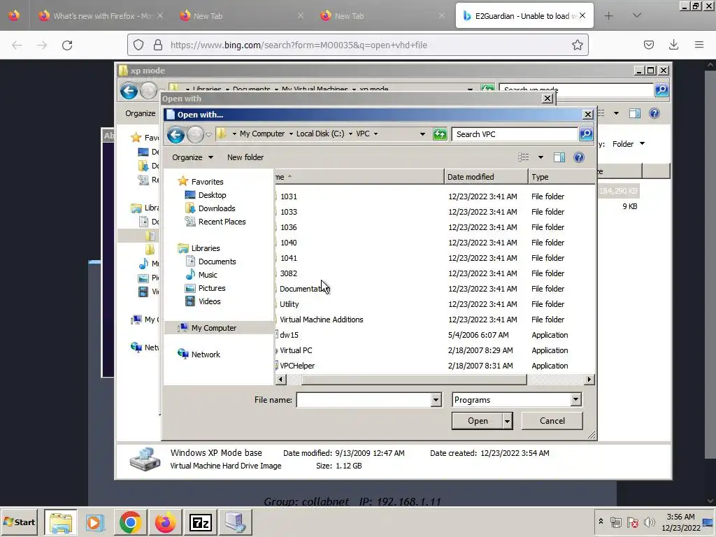Screen dimensions: 716x537
Task: List all tabs dropdown in Firefox
Action: pos(636,16)
